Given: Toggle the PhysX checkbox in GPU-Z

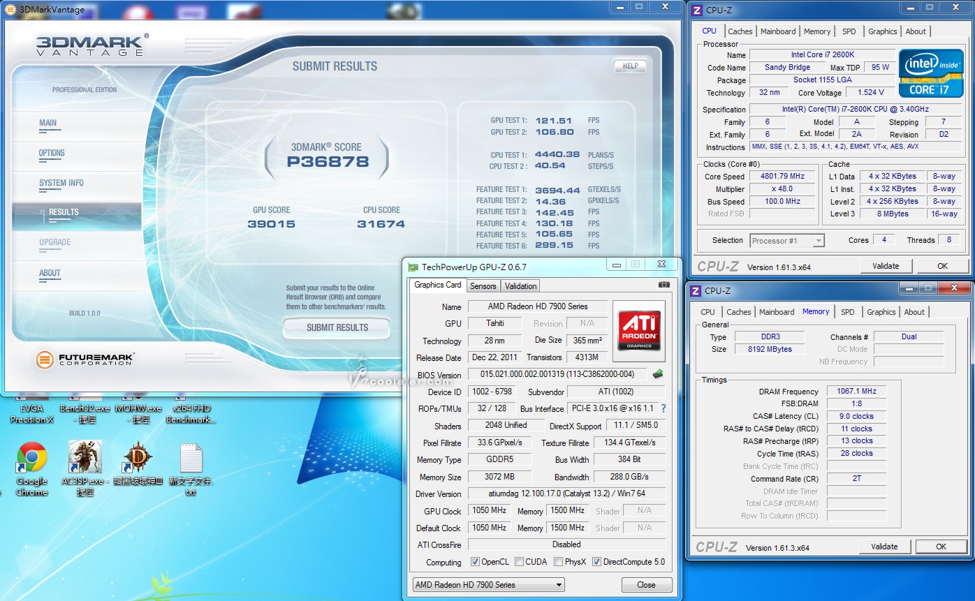Looking at the screenshot, I should [558, 562].
